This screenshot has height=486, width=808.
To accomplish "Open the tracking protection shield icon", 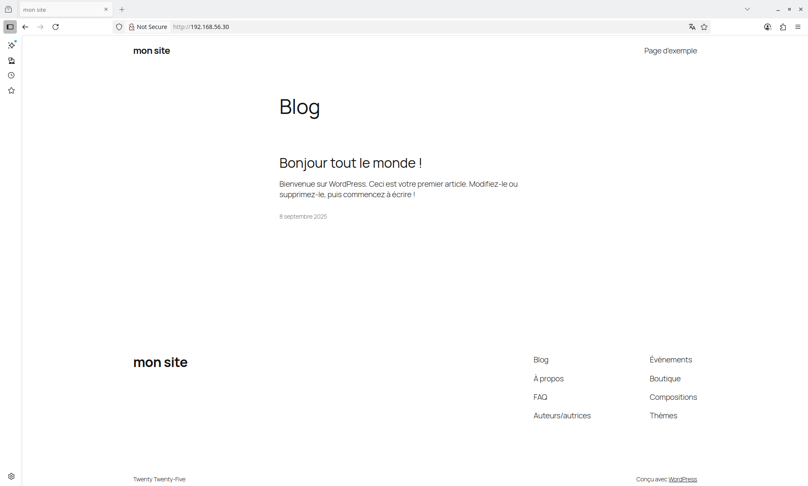I will click(119, 27).
